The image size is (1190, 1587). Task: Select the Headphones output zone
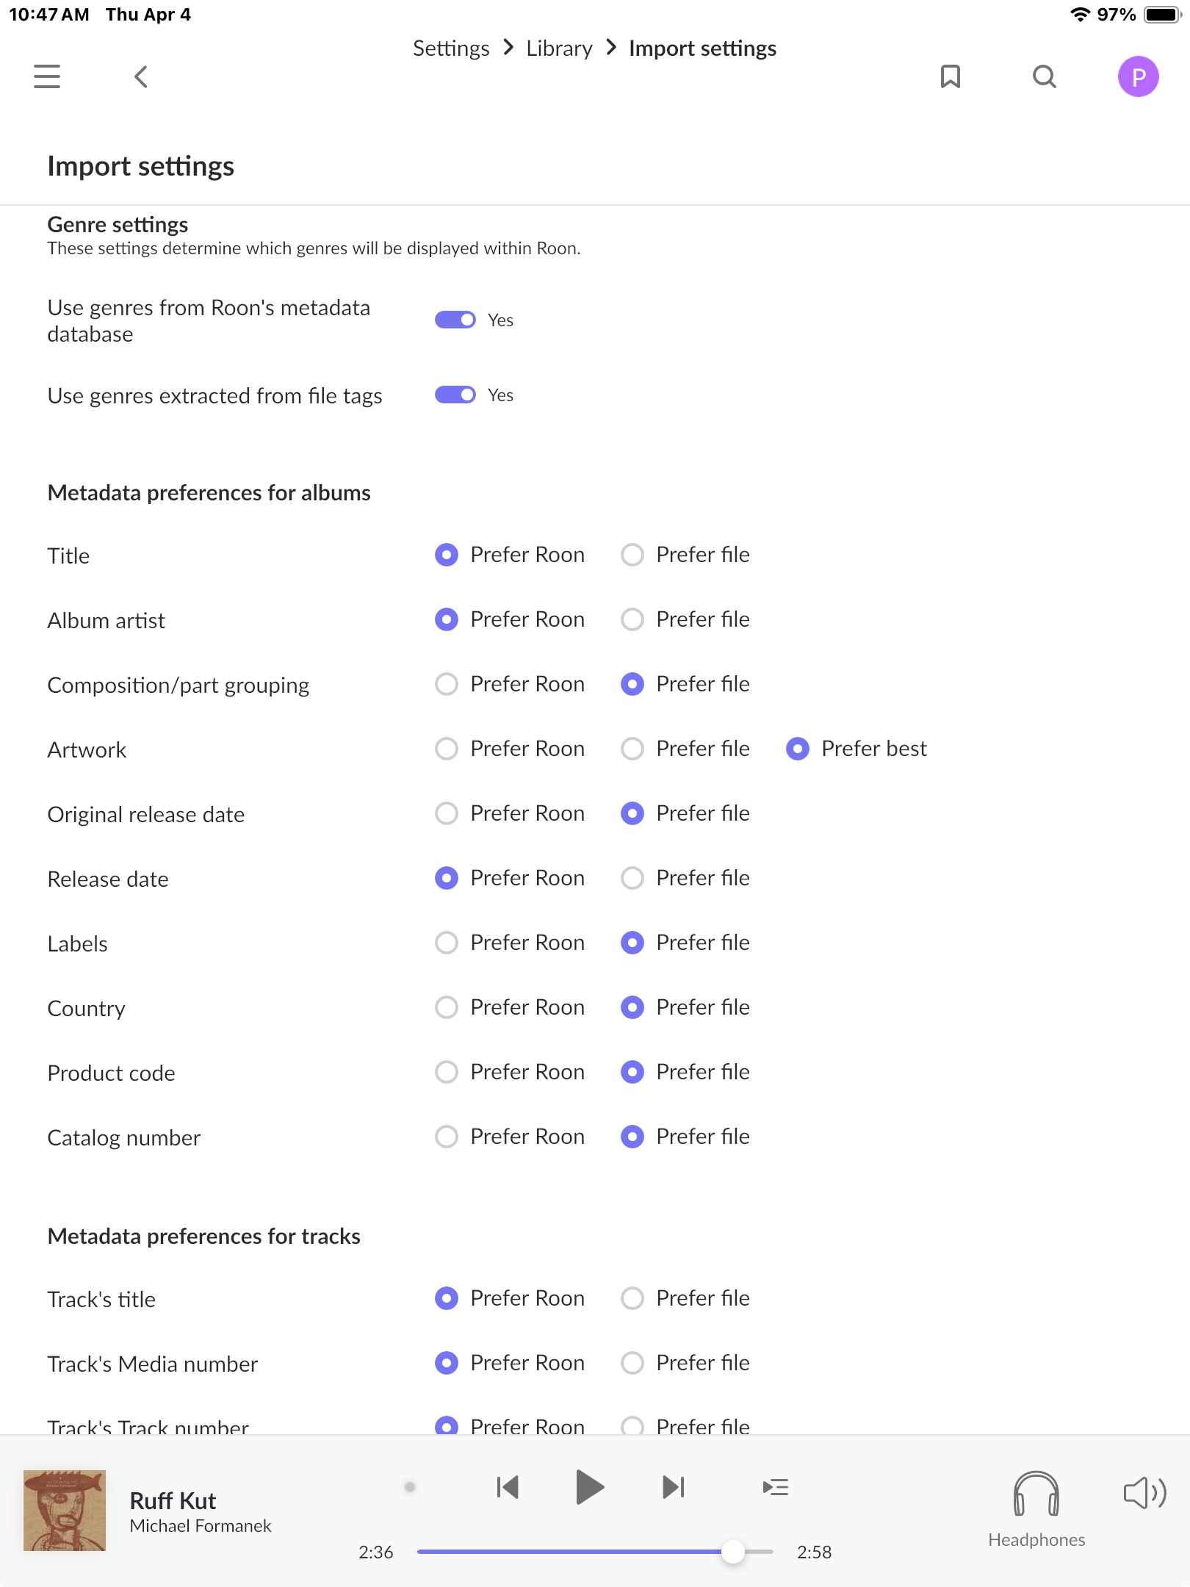tap(1036, 1509)
